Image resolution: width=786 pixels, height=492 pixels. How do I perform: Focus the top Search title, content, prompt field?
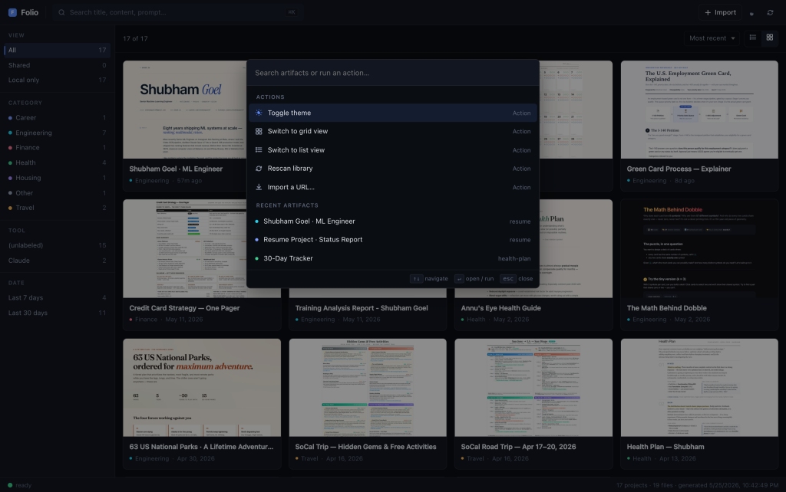pos(178,12)
